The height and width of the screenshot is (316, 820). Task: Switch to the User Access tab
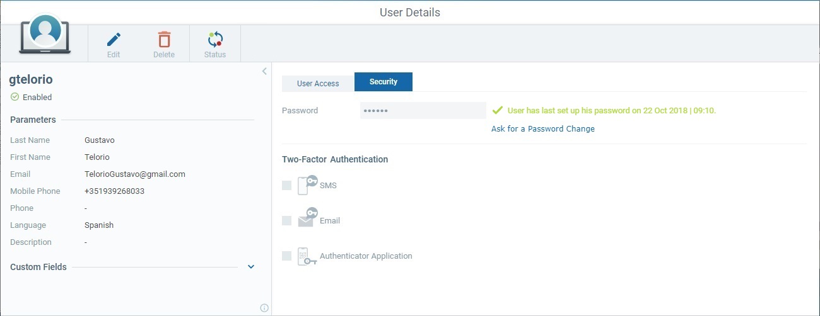(x=318, y=83)
